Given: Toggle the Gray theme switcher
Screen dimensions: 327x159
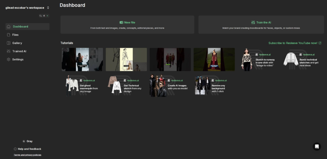Looking at the screenshot, I should coord(27,141).
